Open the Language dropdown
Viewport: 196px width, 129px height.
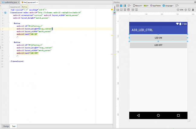(168, 6)
